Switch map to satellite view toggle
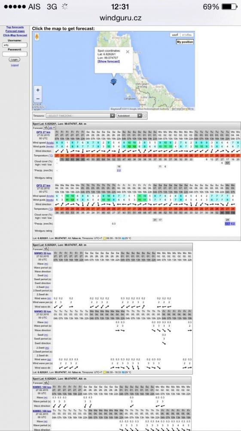Viewport: 241px width, 431px height. click(188, 34)
